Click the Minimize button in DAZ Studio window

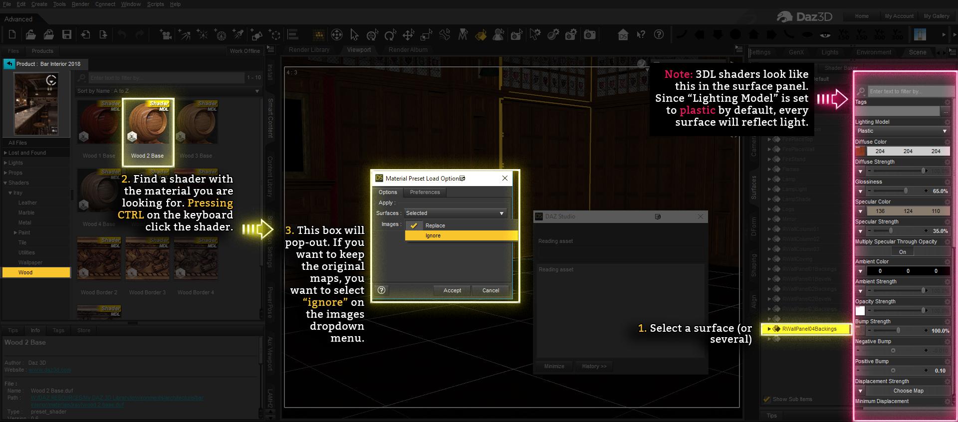tap(554, 366)
